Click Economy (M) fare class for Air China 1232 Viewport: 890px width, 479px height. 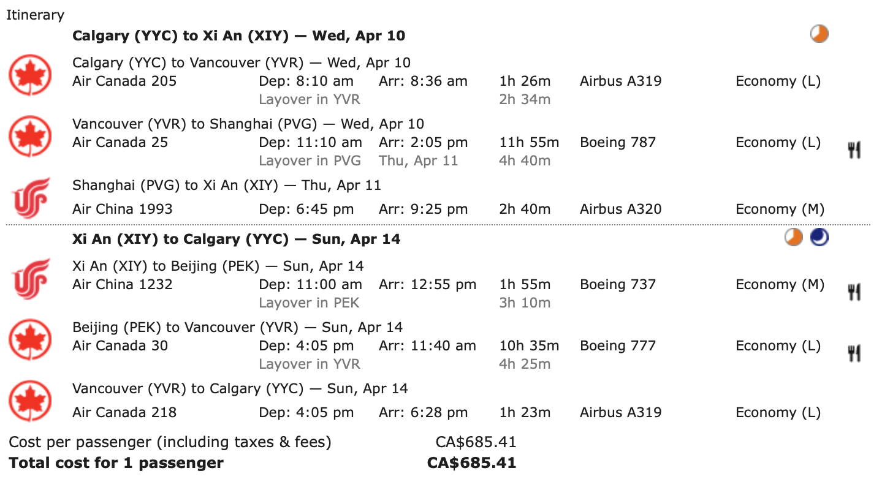pos(780,284)
